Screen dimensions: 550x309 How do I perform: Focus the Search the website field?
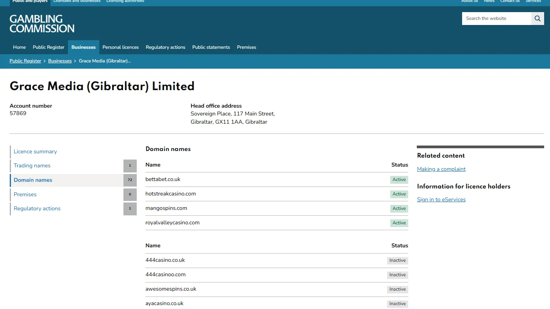[496, 18]
